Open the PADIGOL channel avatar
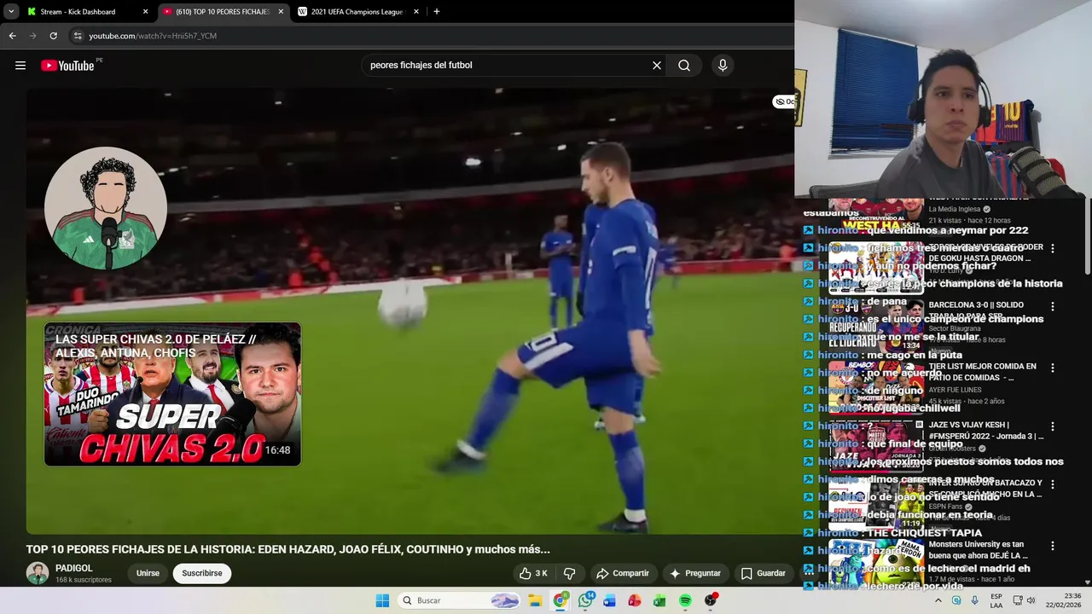This screenshot has width=1092, height=614. click(x=38, y=573)
